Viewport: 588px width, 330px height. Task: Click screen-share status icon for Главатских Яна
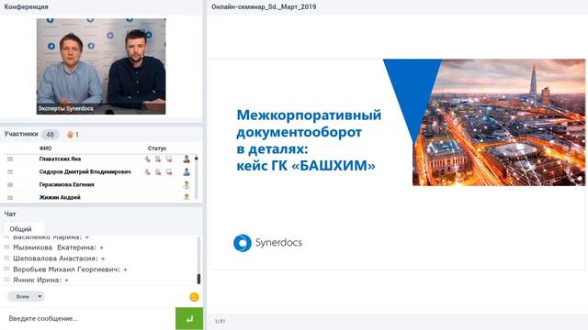coord(169,159)
